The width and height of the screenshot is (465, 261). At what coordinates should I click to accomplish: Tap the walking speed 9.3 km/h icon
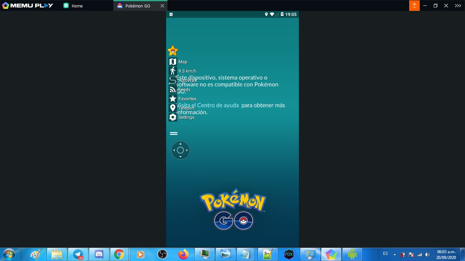point(173,71)
